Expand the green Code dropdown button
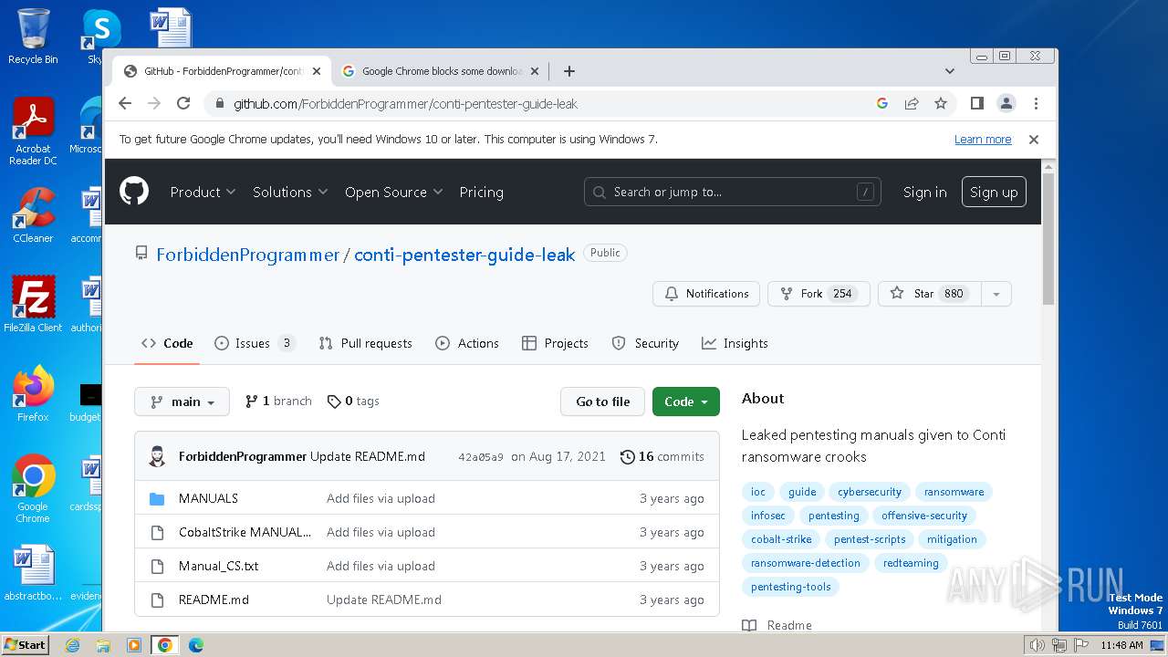 tap(686, 401)
